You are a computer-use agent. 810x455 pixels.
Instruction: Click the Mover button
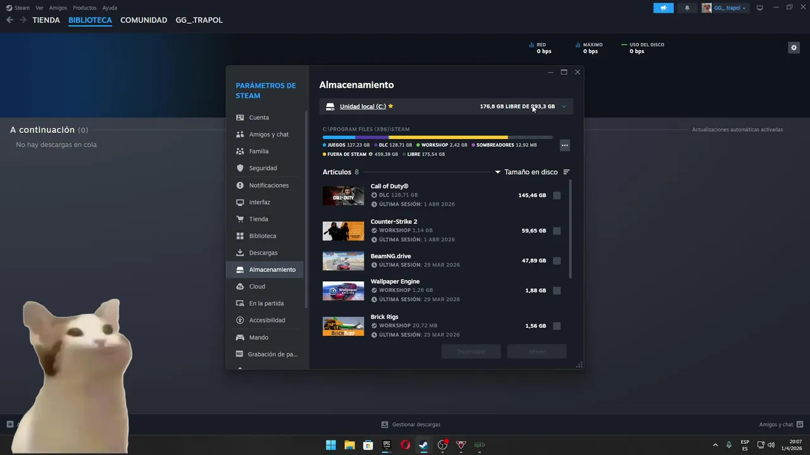click(x=537, y=351)
